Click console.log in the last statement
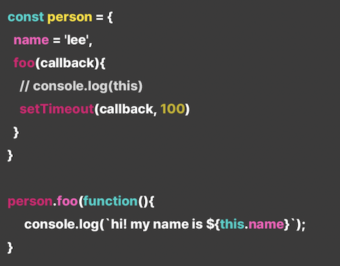 click(x=62, y=225)
